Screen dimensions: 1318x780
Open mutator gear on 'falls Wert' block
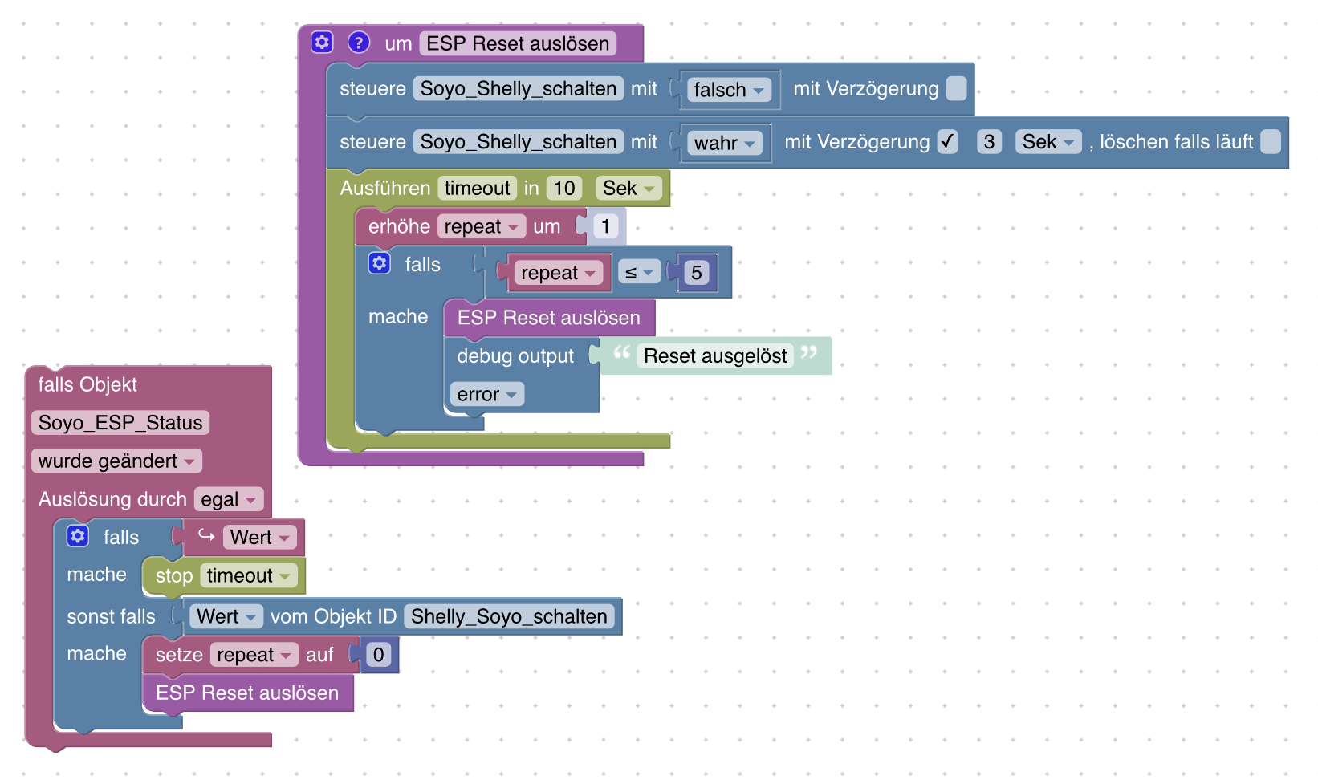pyautogui.click(x=78, y=536)
